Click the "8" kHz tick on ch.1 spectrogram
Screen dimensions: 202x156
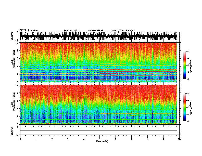point(18,50)
